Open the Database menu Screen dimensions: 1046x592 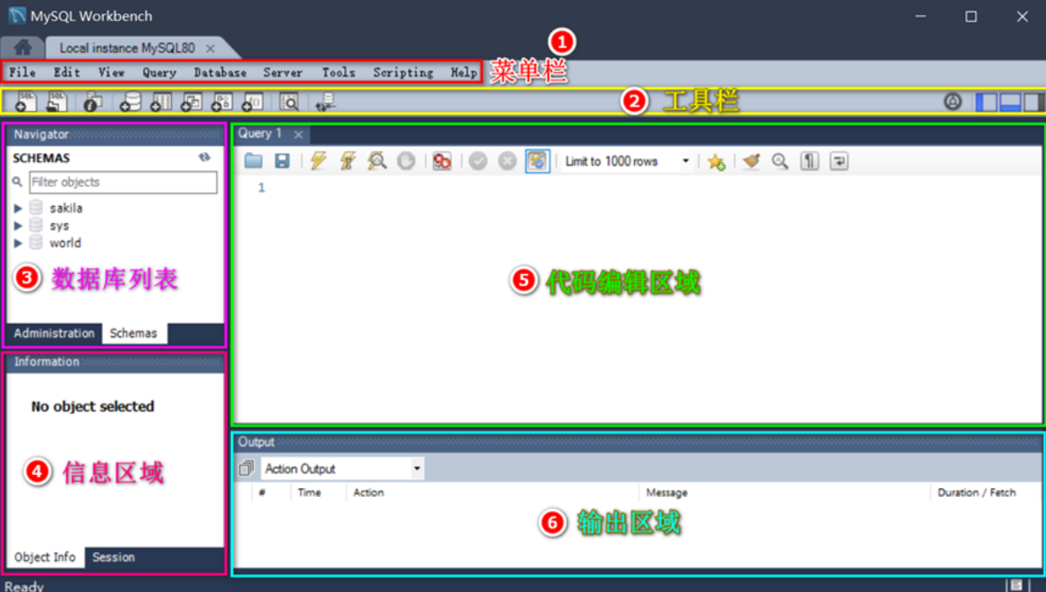click(x=220, y=72)
